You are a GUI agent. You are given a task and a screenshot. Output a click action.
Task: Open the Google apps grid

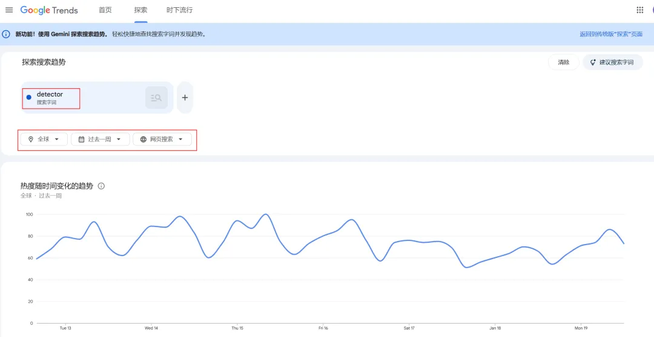pos(640,10)
